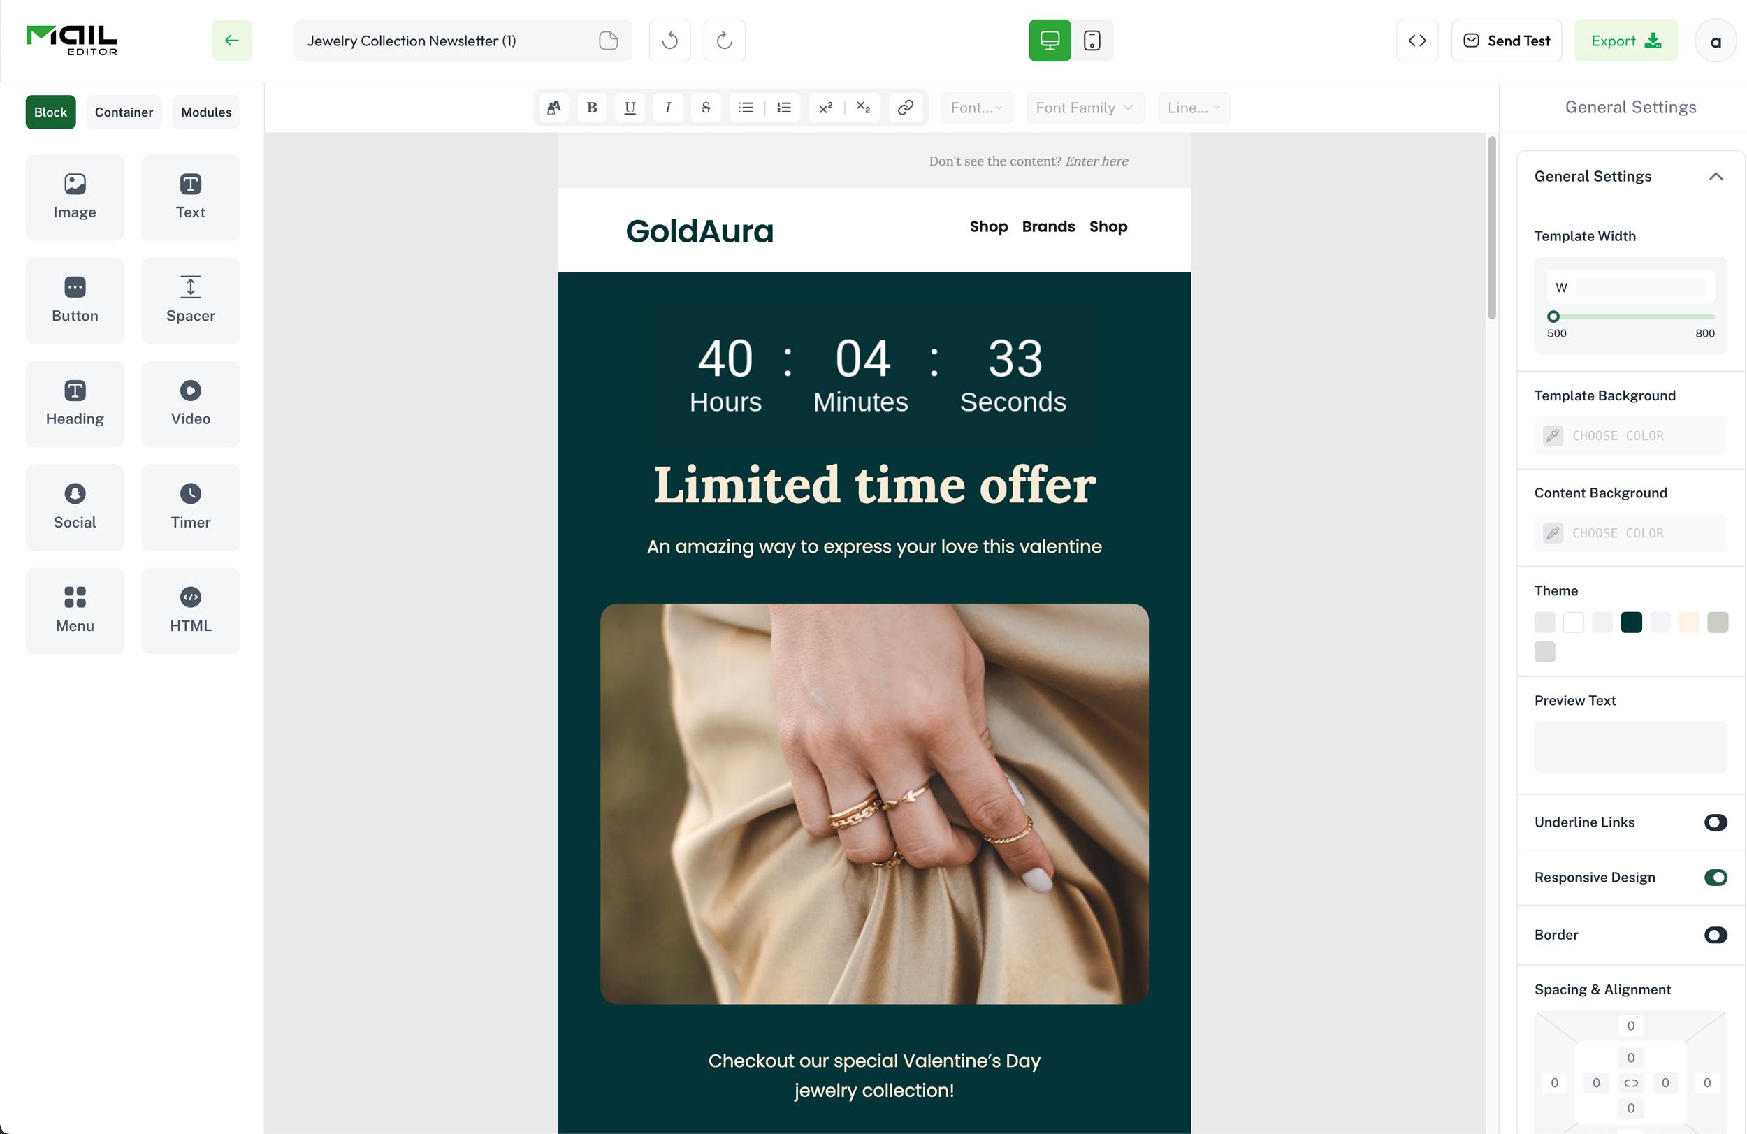Click the undo arrow icon
The width and height of the screenshot is (1747, 1134).
pyautogui.click(x=669, y=41)
